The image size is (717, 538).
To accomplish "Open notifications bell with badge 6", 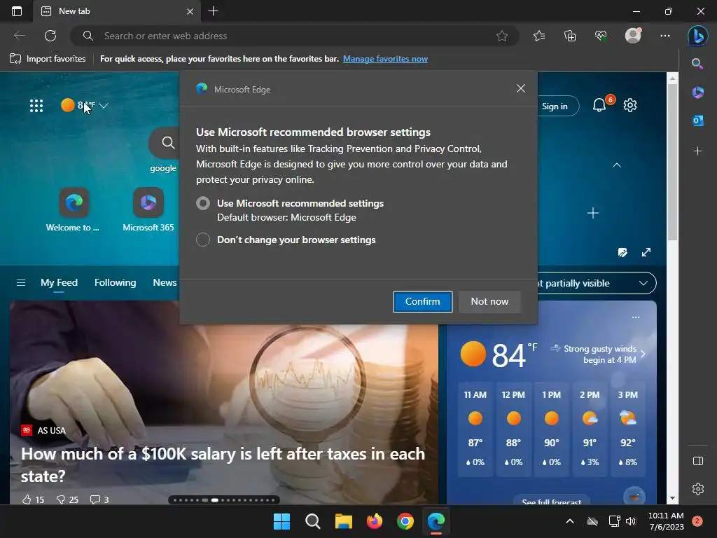I will coord(599,105).
